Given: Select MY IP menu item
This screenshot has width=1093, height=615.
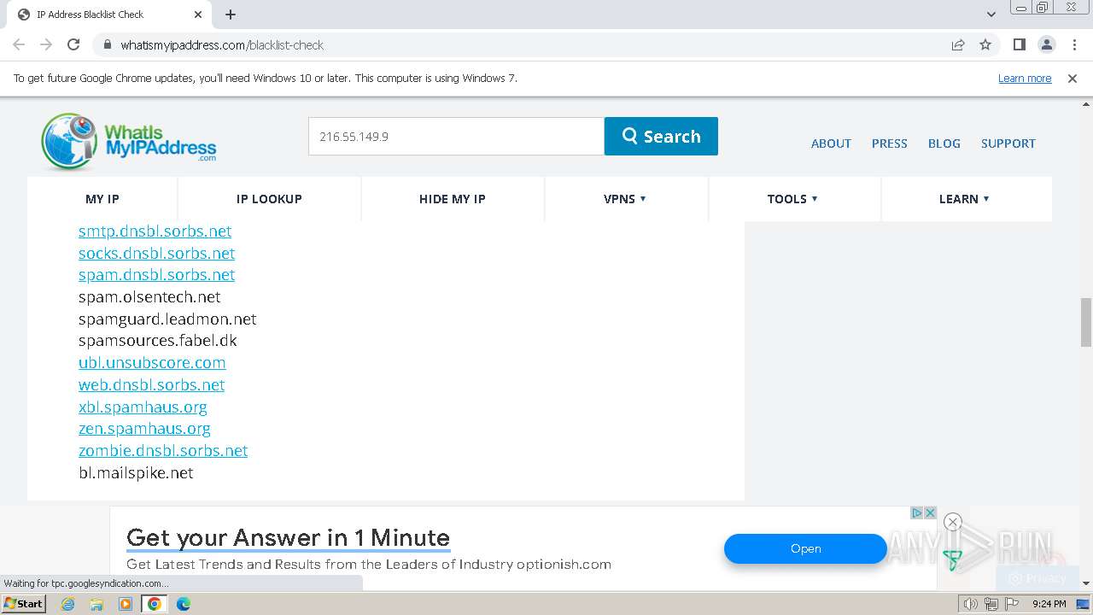Looking at the screenshot, I should tap(102, 199).
